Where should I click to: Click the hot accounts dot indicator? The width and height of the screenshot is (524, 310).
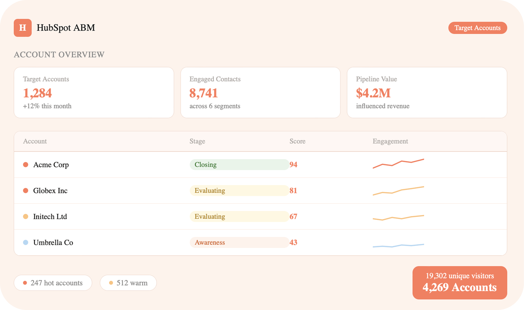tap(25, 283)
